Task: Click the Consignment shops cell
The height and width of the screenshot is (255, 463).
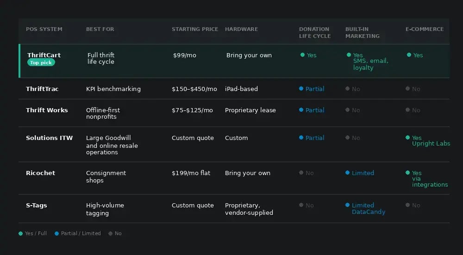Action: click(x=106, y=176)
